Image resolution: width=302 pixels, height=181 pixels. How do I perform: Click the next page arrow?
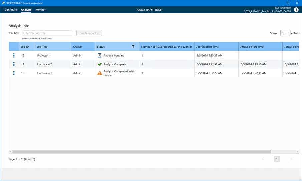(291, 159)
